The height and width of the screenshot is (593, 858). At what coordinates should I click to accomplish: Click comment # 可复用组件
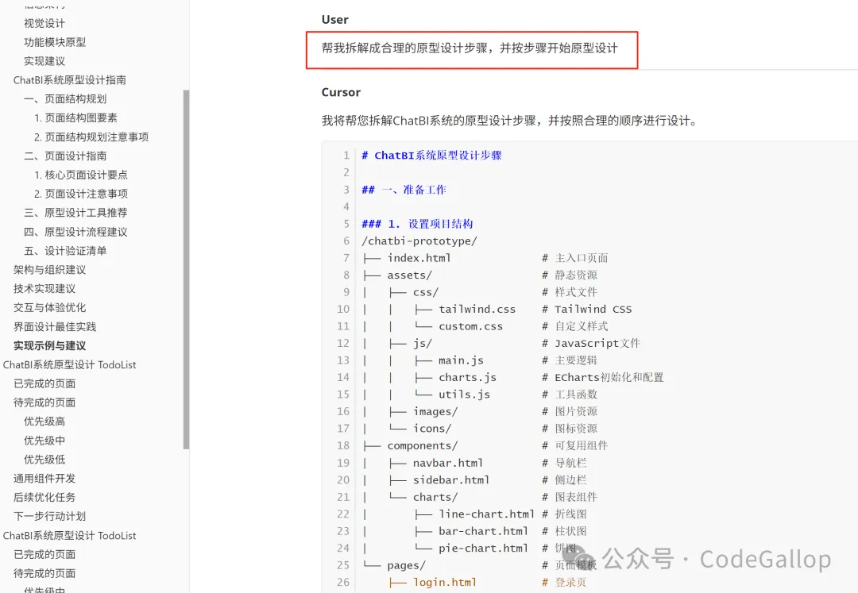(574, 445)
